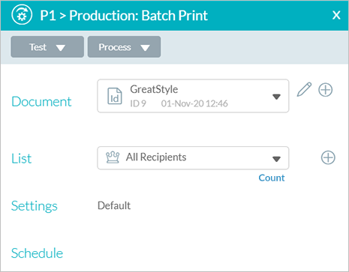Click the InDesign Id document icon
The image size is (349, 272).
click(x=115, y=96)
